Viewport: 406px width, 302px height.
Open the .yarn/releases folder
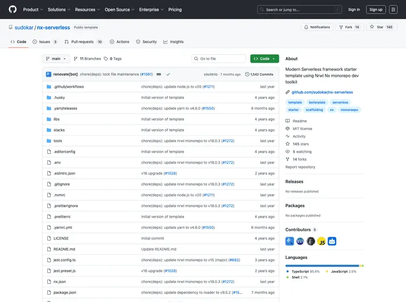tap(66, 109)
